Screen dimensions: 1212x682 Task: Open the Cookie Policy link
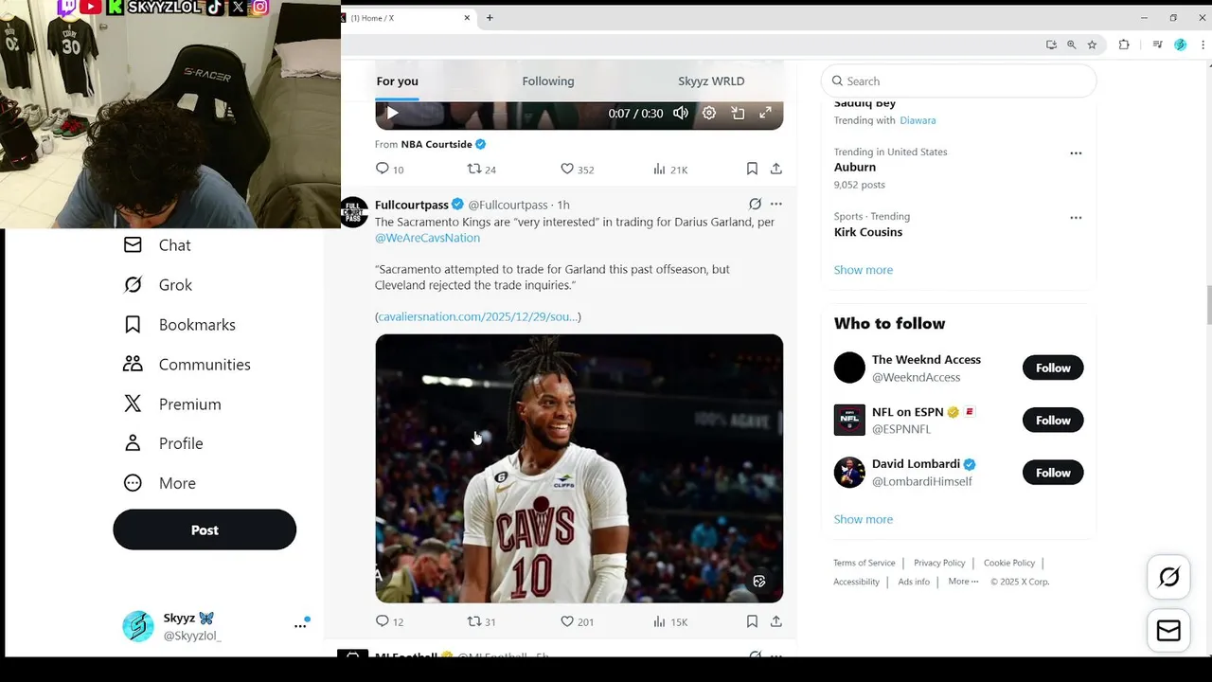(x=1009, y=563)
